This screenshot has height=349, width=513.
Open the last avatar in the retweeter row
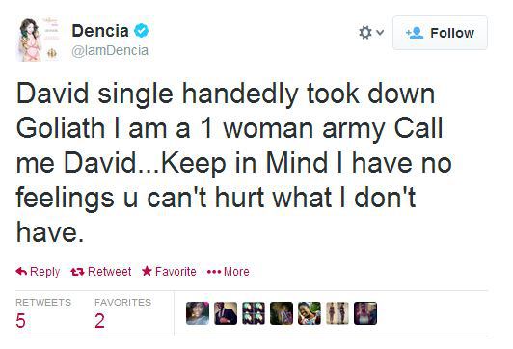tap(365, 313)
